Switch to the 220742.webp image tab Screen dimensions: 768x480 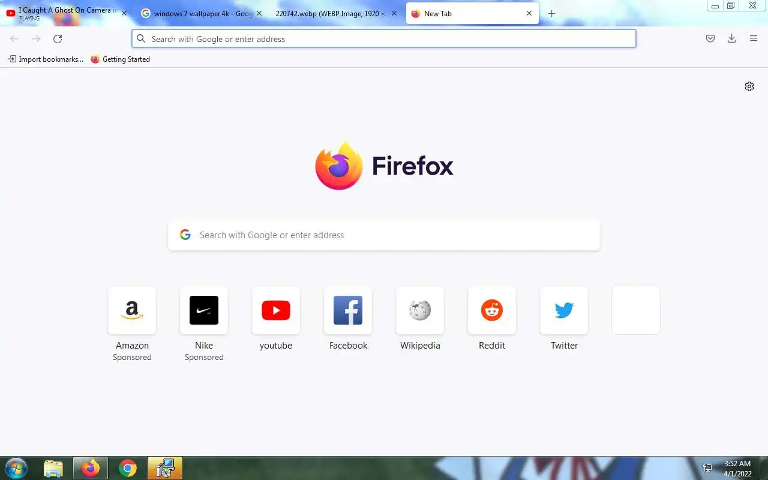pos(336,13)
